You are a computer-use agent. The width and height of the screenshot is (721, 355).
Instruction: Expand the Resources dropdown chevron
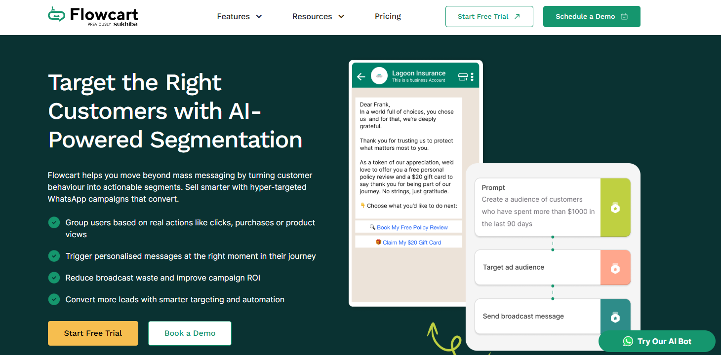341,16
